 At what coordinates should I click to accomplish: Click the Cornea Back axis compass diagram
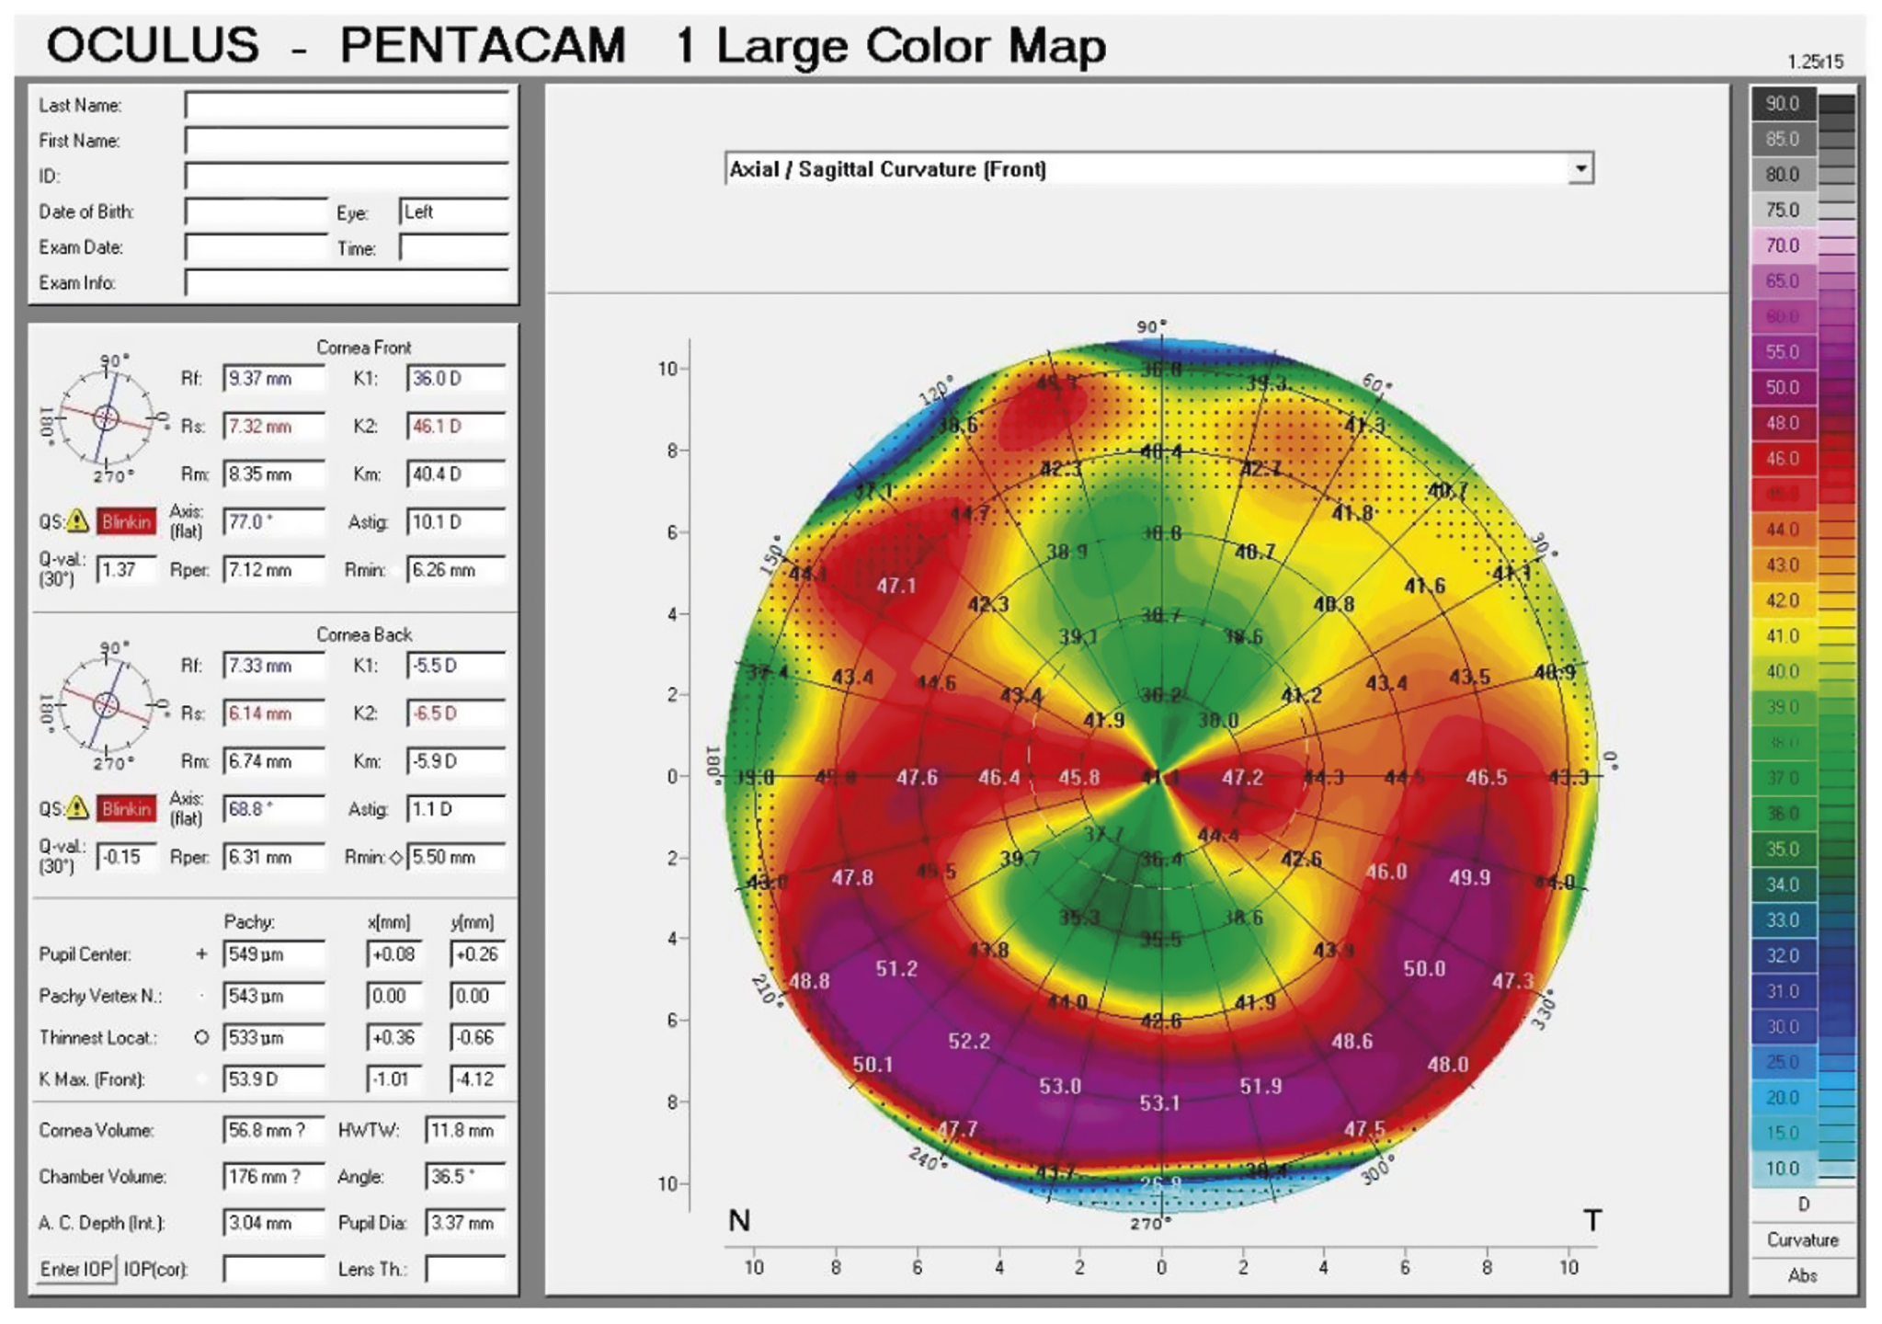(106, 705)
